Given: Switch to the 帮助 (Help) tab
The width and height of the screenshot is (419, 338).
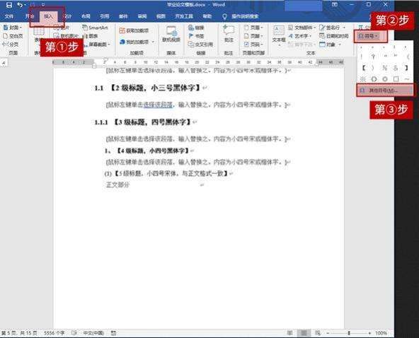Looking at the screenshot, I should pyautogui.click(x=207, y=16).
